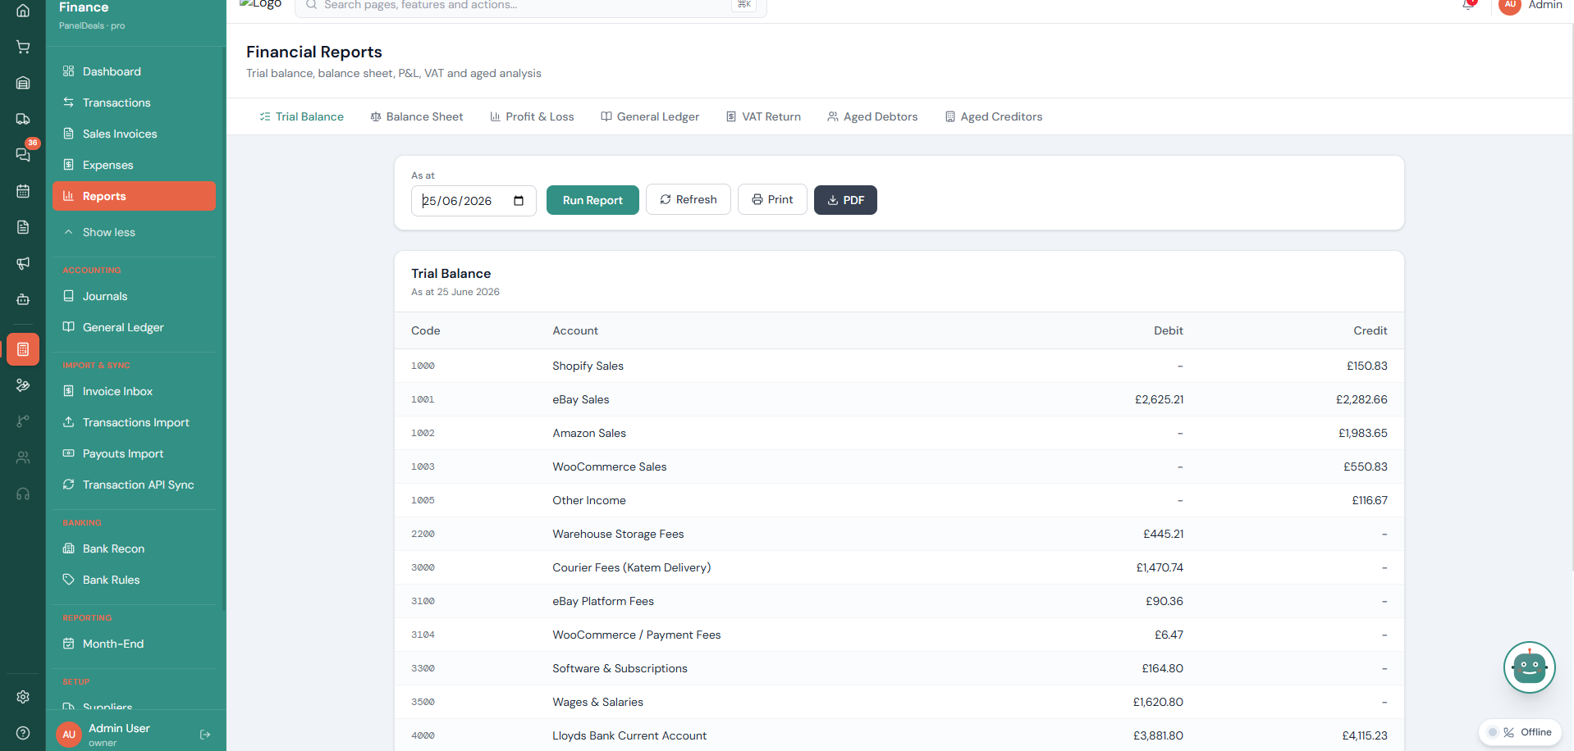The image size is (1574, 751).
Task: Open the headphones support icon
Action: point(23,494)
